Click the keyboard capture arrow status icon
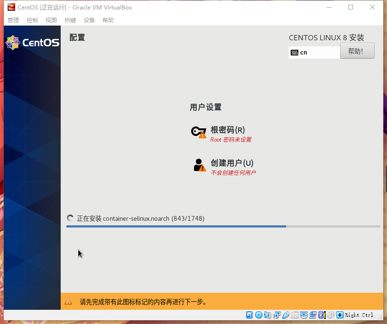The height and width of the screenshot is (324, 387). click(x=340, y=315)
